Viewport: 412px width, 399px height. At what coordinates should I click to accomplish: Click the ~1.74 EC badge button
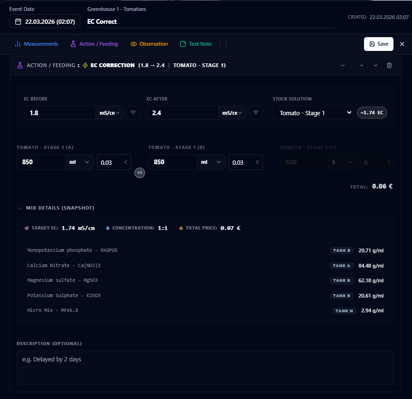(x=372, y=113)
